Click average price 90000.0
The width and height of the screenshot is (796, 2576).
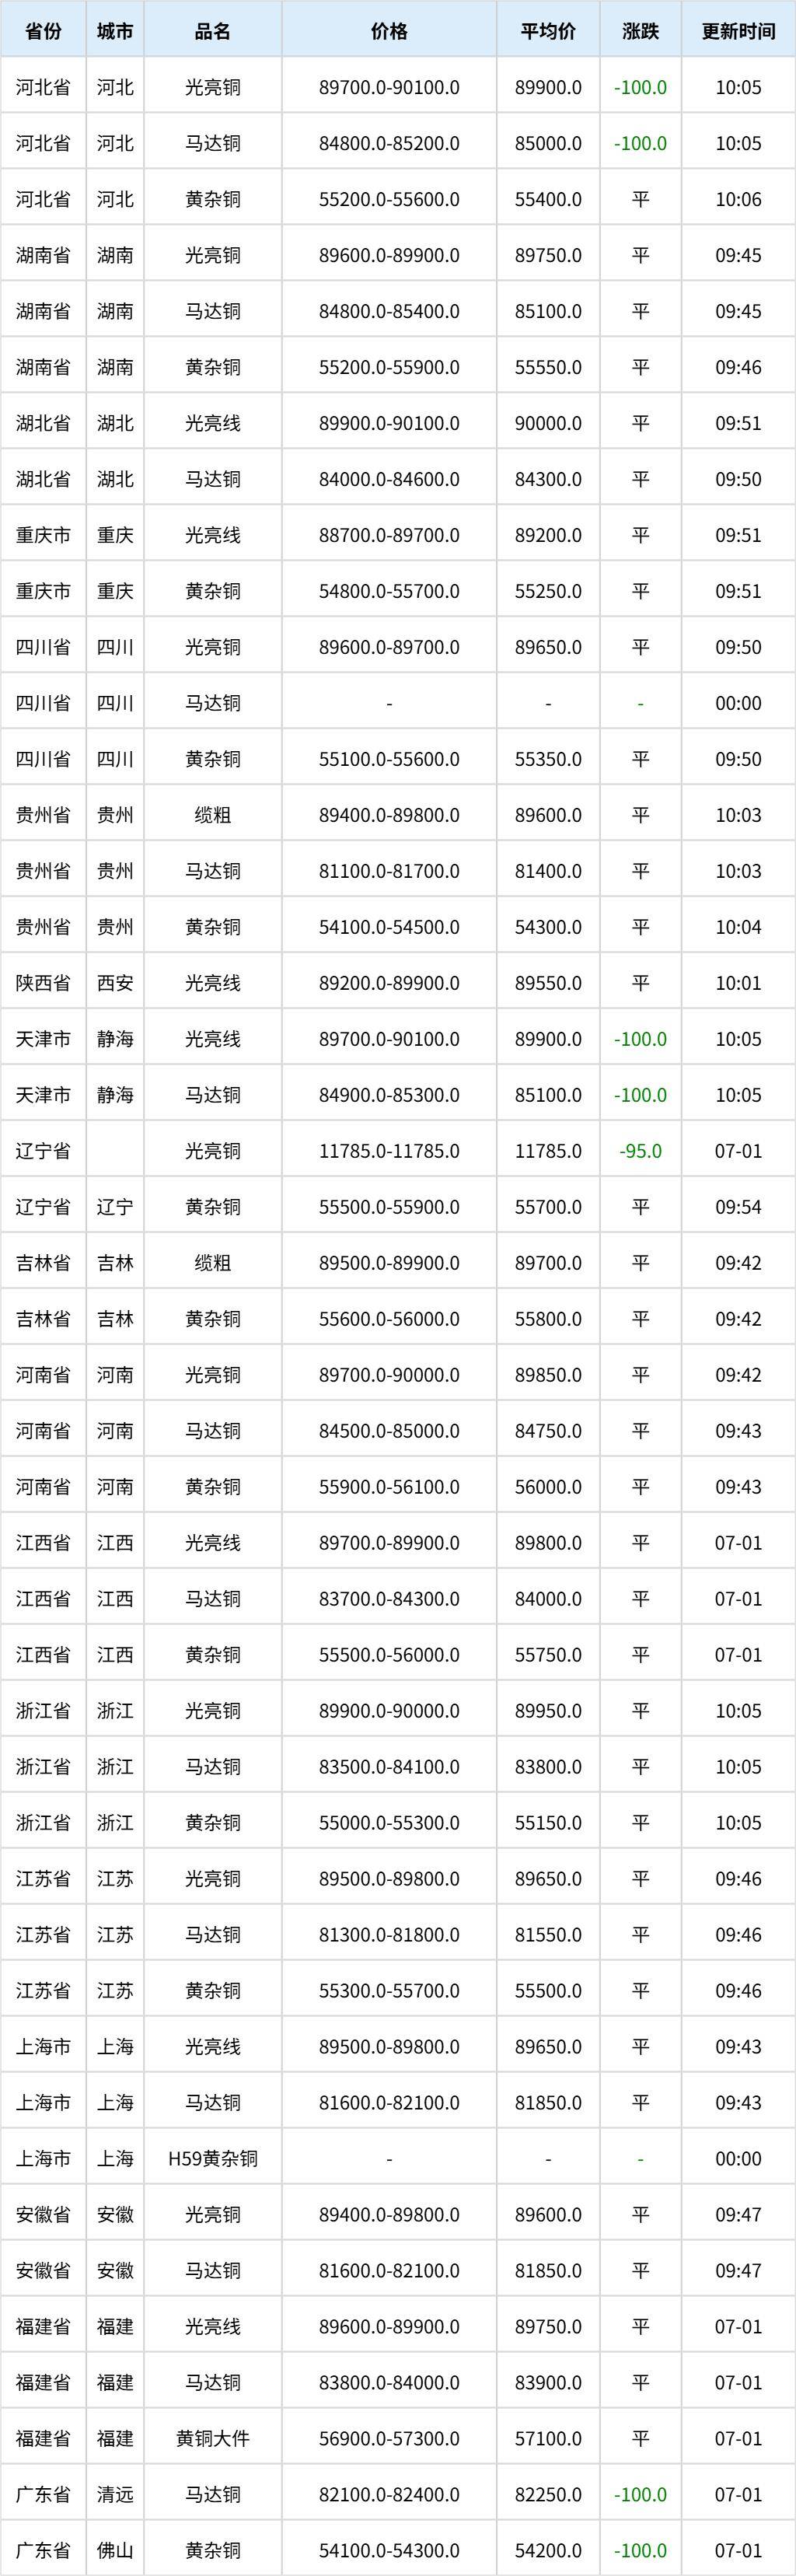pyautogui.click(x=548, y=423)
